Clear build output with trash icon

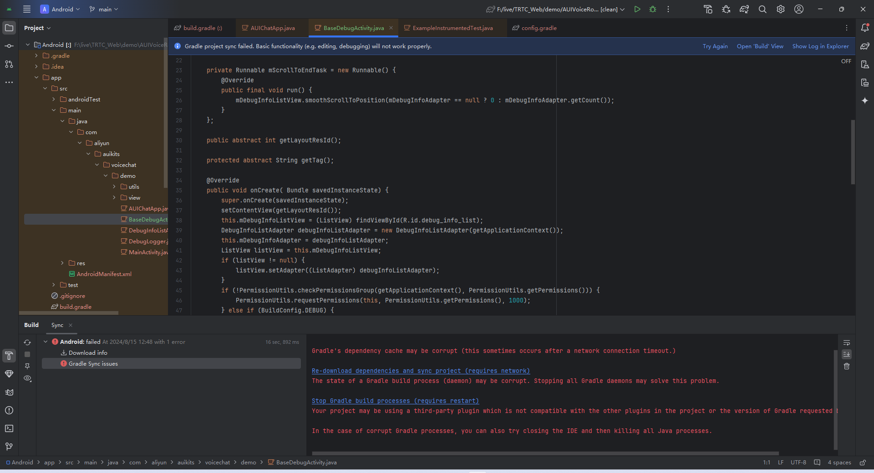tap(847, 366)
